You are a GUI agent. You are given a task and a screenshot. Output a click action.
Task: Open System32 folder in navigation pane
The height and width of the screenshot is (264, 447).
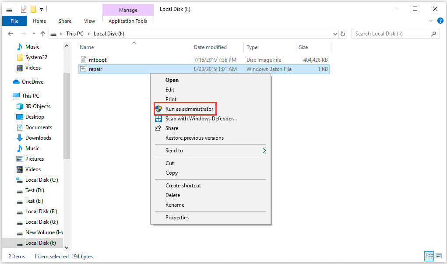click(36, 57)
